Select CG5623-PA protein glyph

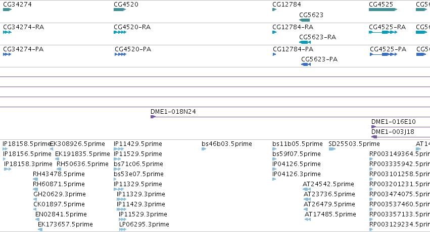[306, 64]
